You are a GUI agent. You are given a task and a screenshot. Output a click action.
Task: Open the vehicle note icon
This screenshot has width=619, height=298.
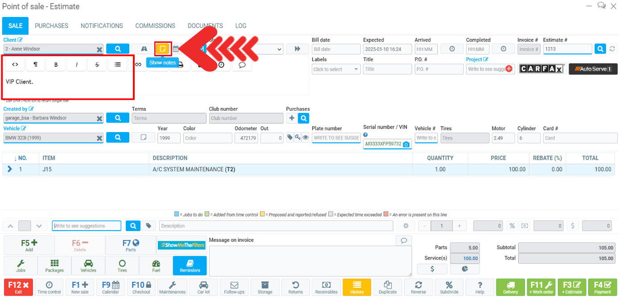pyautogui.click(x=143, y=138)
